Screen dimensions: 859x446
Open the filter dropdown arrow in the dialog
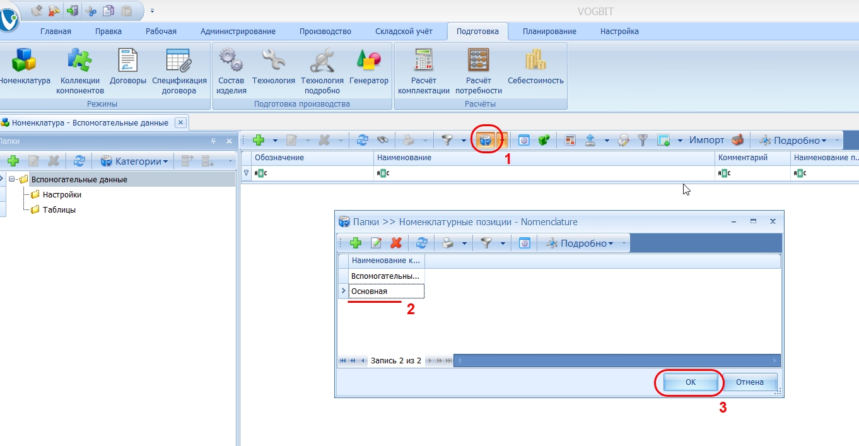tap(503, 243)
